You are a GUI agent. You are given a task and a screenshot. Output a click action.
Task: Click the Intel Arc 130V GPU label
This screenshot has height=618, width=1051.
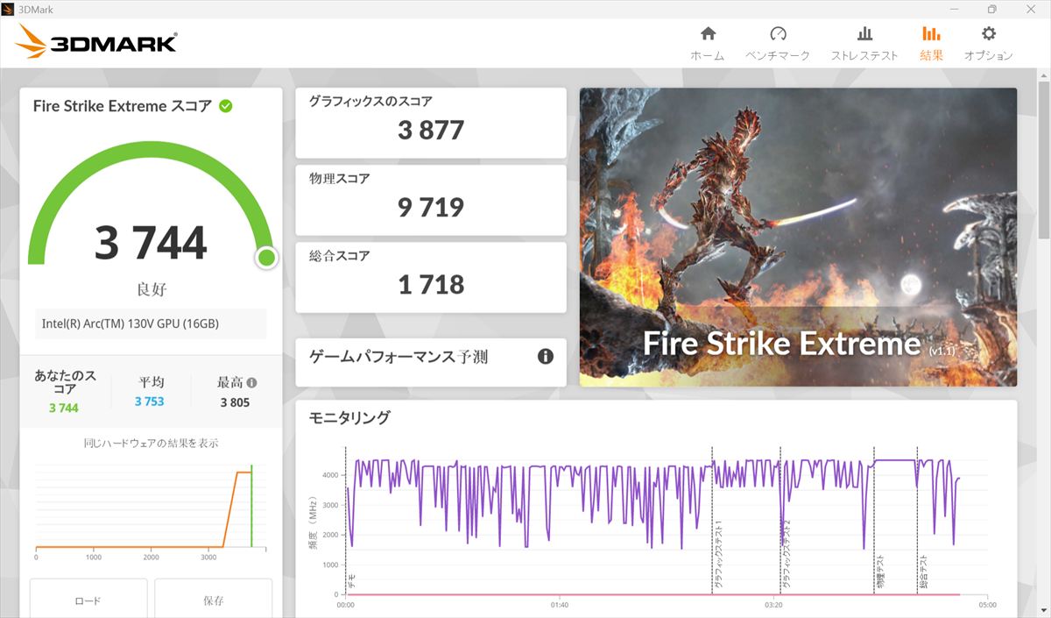[x=151, y=323]
